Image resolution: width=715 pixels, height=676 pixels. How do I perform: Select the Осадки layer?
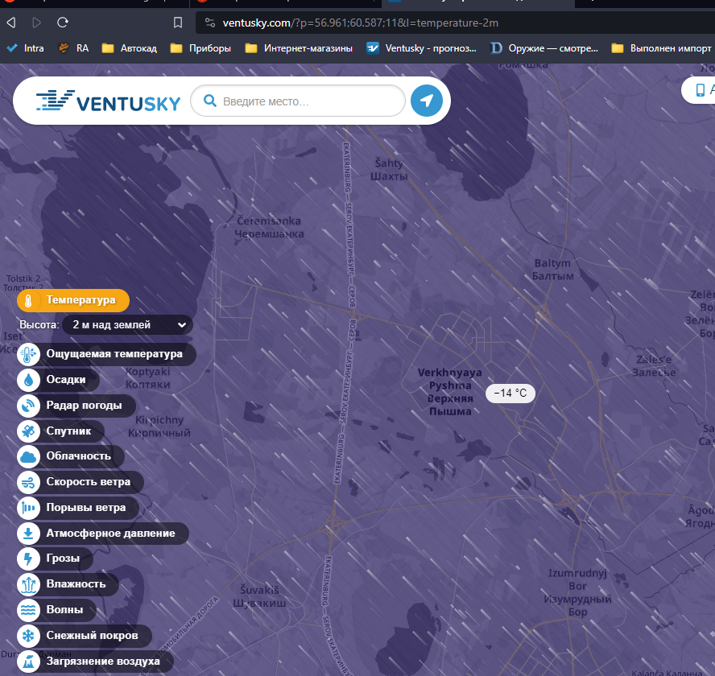(58, 380)
